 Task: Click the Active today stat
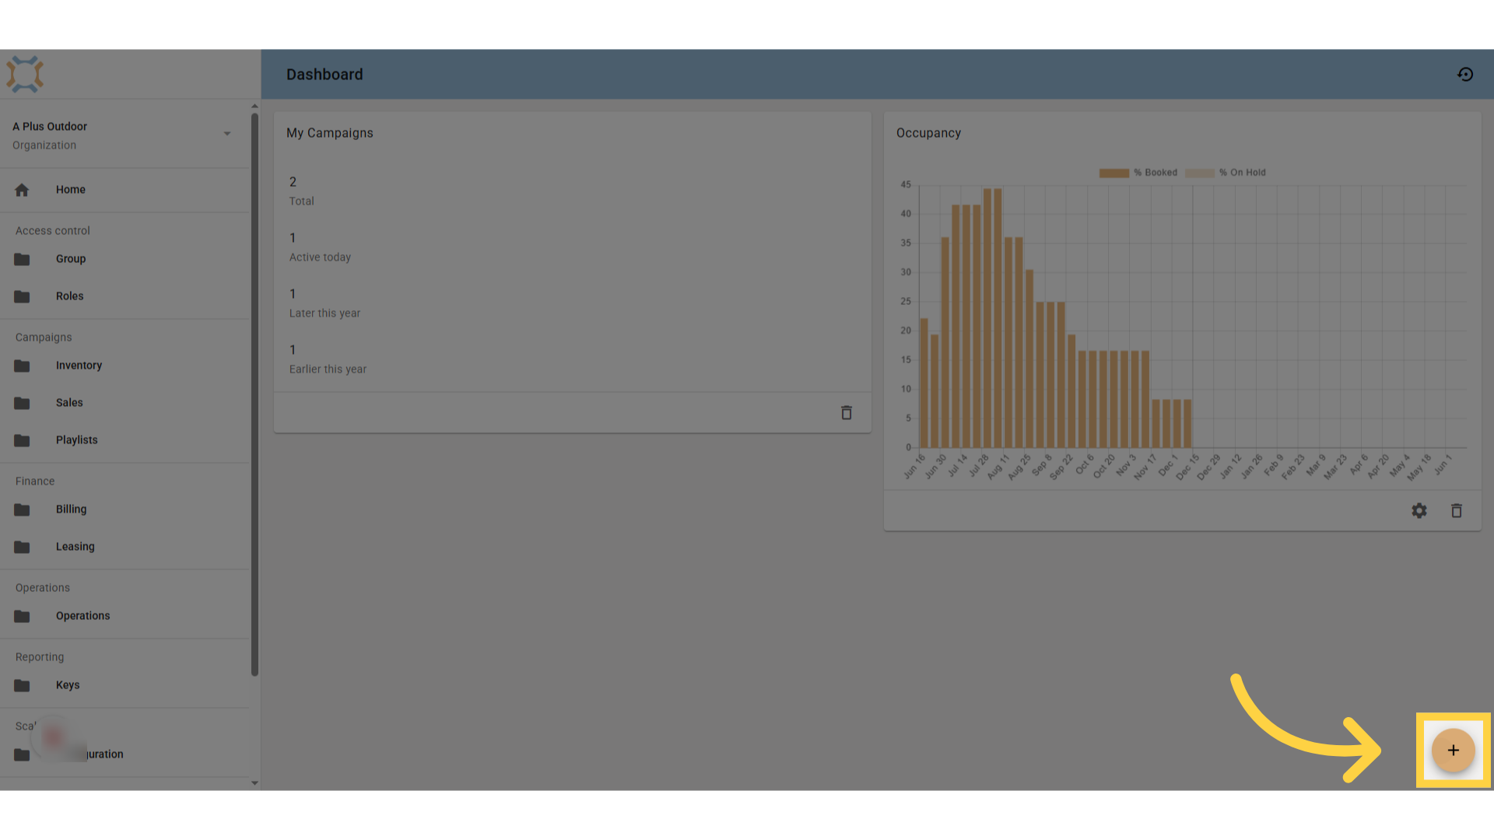tap(320, 248)
